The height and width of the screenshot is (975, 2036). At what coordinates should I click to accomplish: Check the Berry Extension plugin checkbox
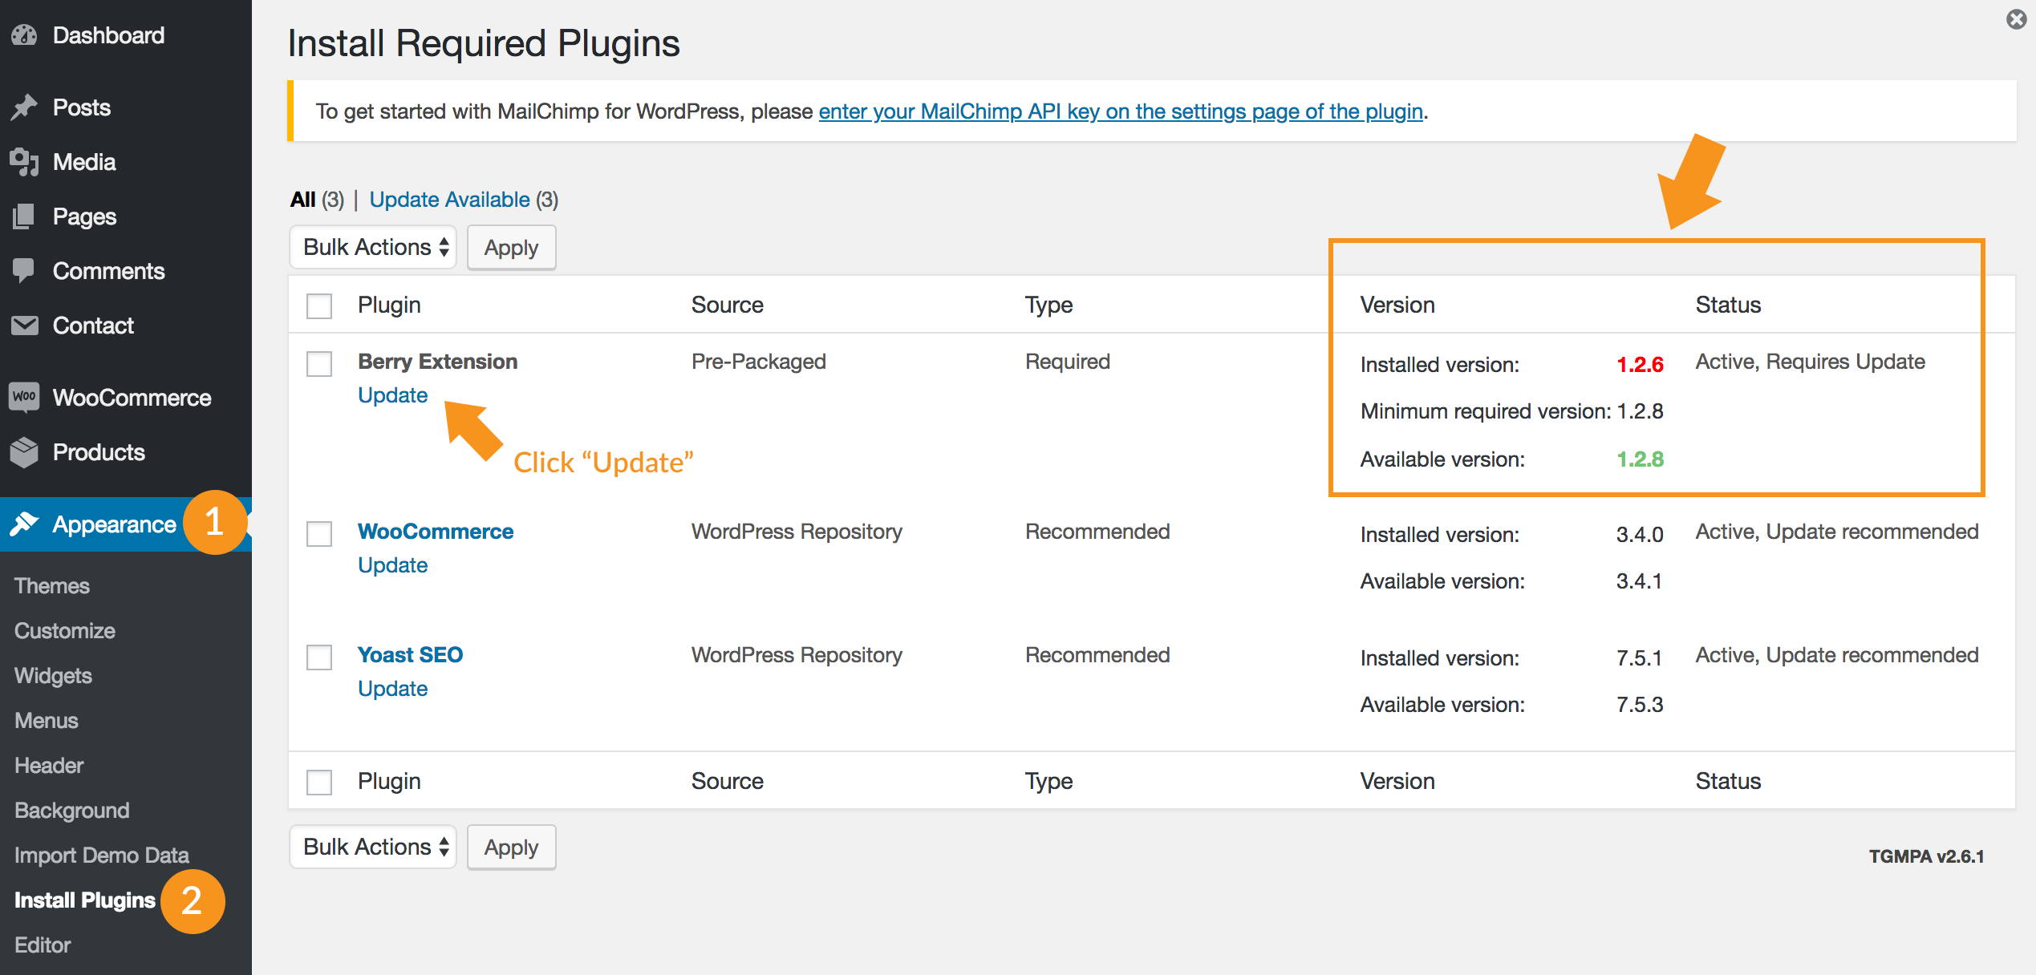319,364
